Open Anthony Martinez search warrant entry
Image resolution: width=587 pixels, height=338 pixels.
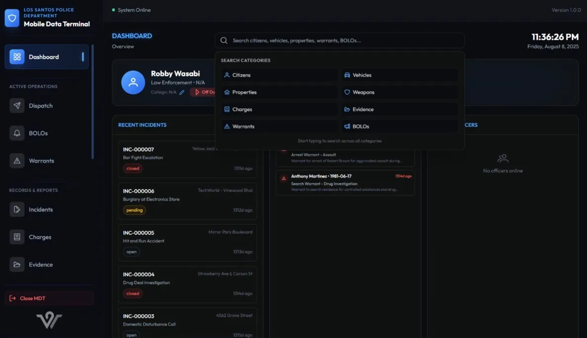pyautogui.click(x=345, y=183)
